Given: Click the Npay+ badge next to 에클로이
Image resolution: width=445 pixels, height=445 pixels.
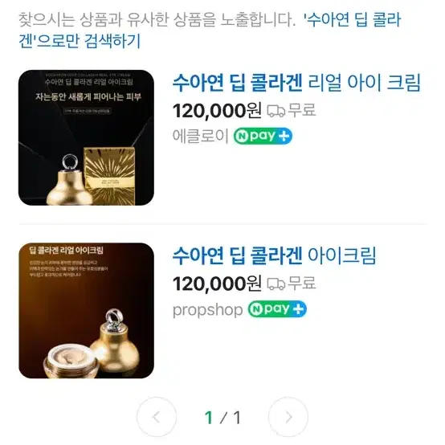Looking at the screenshot, I should coord(263,136).
